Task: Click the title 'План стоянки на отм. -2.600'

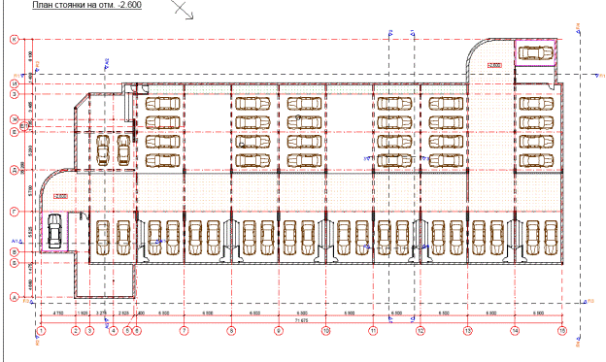Action: coord(87,5)
